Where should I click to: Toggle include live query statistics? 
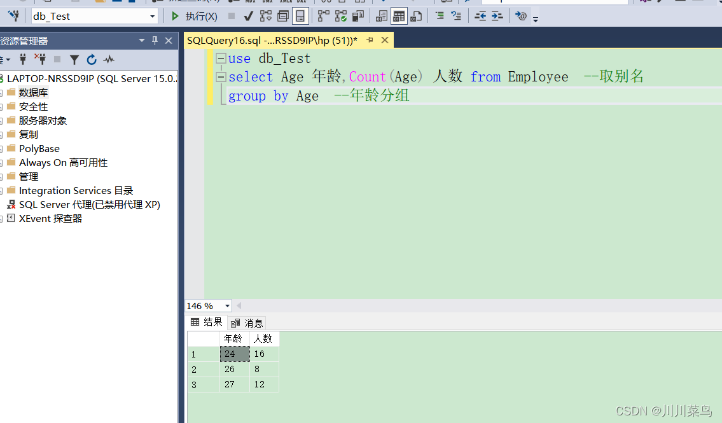(x=341, y=17)
